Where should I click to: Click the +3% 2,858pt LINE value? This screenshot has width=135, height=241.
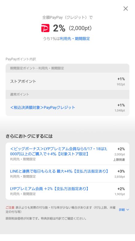tap(120, 174)
